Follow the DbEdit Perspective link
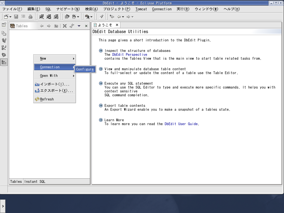 (130, 55)
